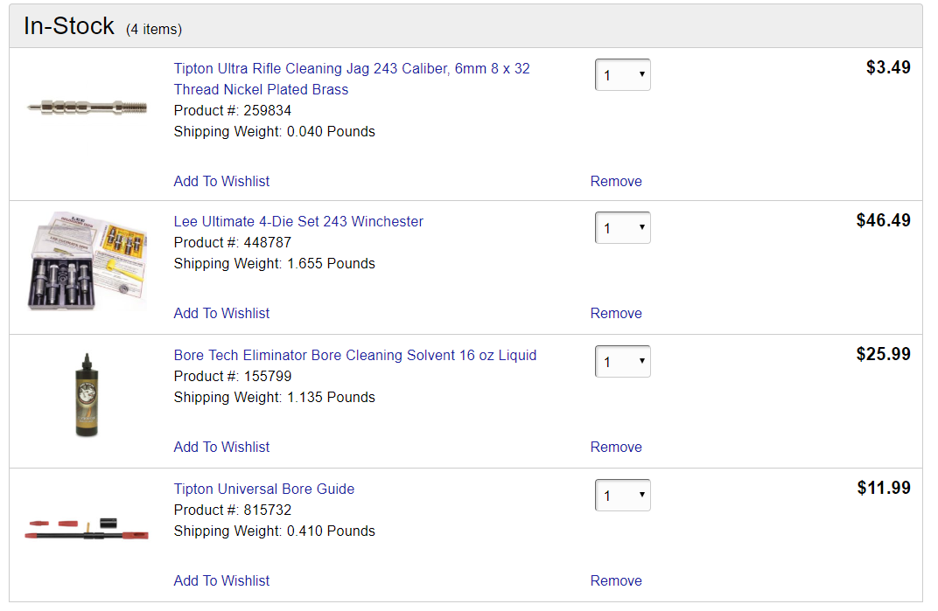This screenshot has width=938, height=611.
Task: Select the $11.99 price text
Action: [x=884, y=488]
